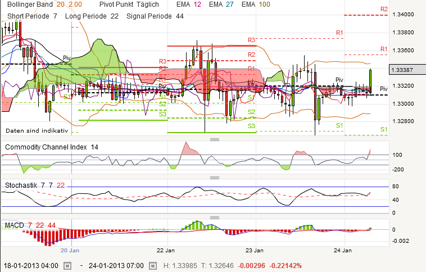The width and height of the screenshot is (426, 272).
Task: Select the Short Periode 7 setting
Action: click(x=33, y=16)
